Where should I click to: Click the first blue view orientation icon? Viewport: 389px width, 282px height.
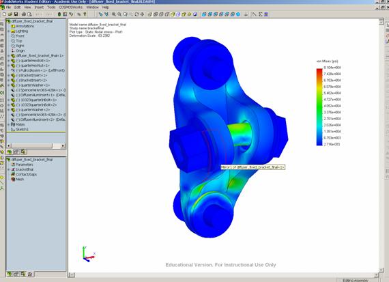204,14
